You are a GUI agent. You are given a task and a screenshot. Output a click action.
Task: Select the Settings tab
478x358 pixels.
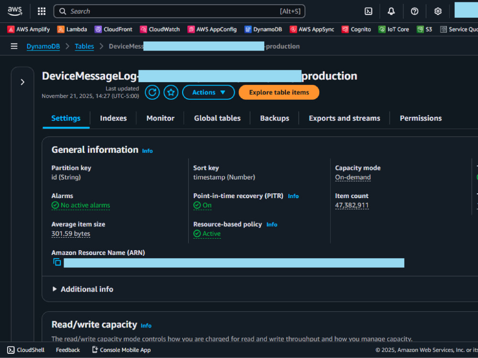66,118
